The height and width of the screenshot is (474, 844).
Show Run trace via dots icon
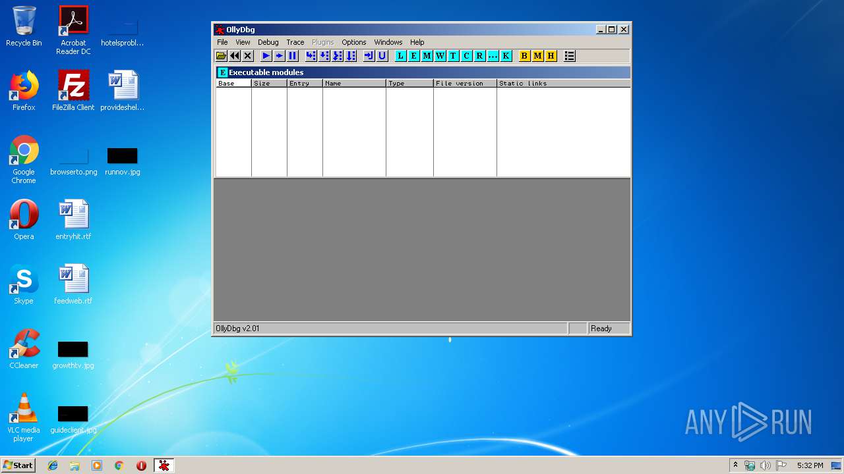[x=493, y=56]
